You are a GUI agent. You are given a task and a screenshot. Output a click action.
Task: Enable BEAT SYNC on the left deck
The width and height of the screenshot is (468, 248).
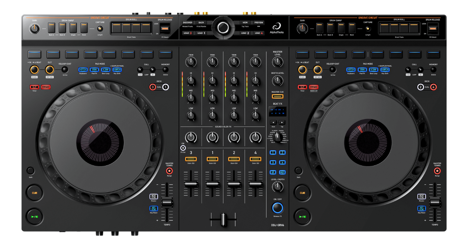click(154, 197)
